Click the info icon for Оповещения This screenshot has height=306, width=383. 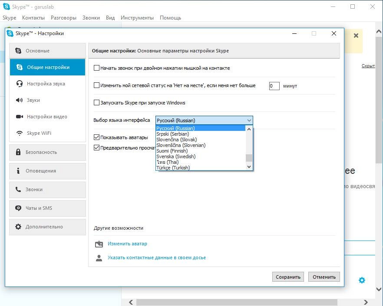pos(18,171)
